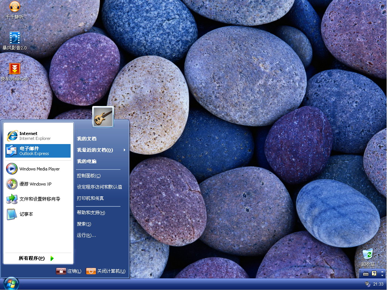The width and height of the screenshot is (387, 290).
Task: Click the Start orb on the taskbar
Action: (x=11, y=284)
